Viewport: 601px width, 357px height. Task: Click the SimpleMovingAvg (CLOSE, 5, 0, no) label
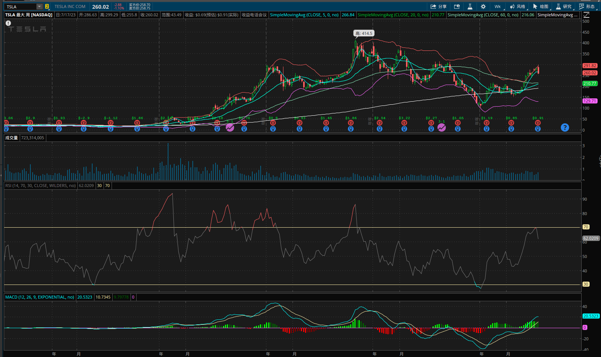point(304,15)
